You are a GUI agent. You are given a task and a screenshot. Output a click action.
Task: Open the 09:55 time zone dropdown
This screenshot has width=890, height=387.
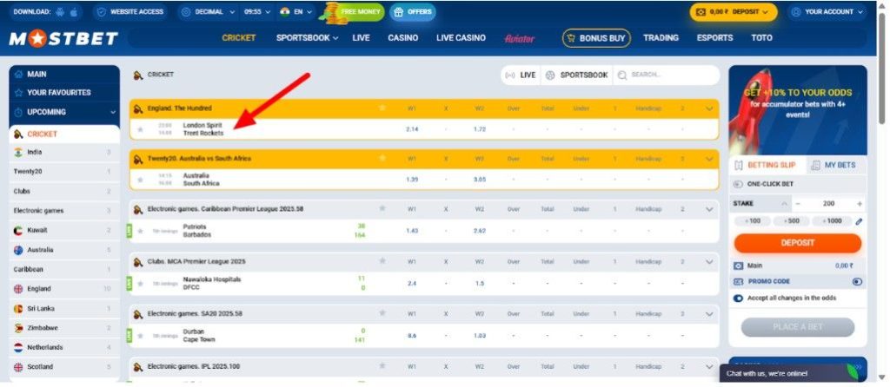pos(257,12)
